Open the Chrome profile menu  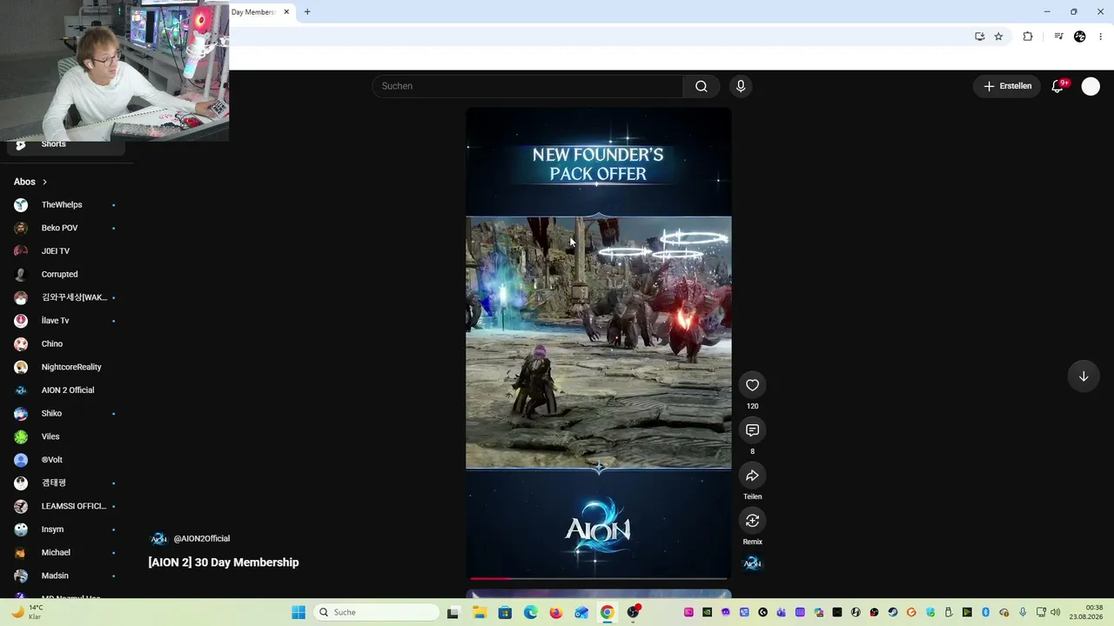coord(1080,37)
